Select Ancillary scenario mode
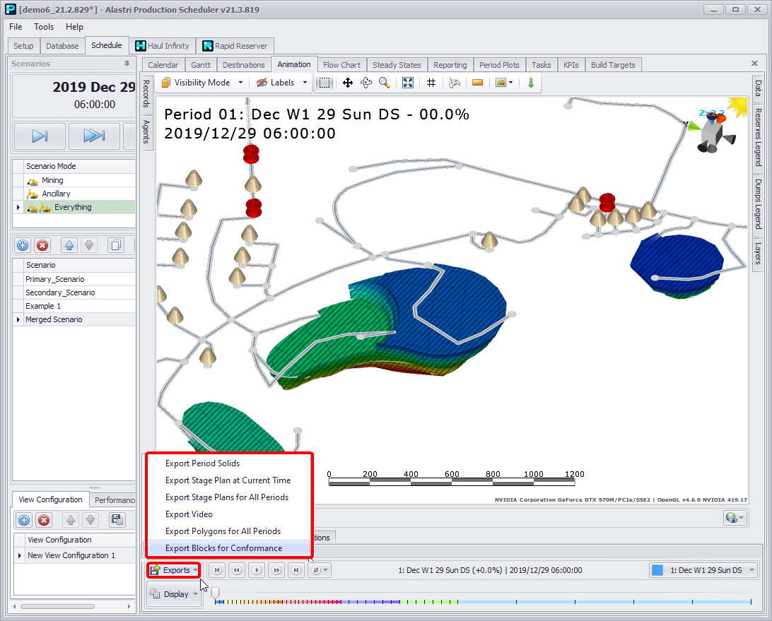 pos(56,194)
